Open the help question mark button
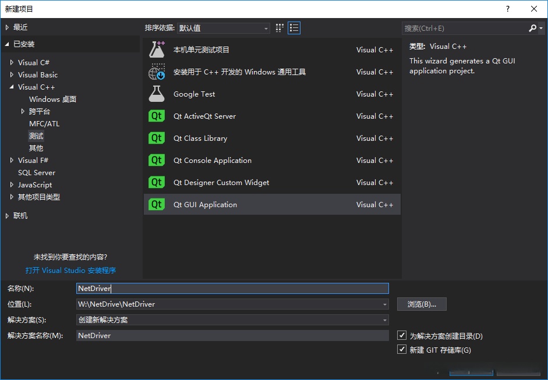Image resolution: width=548 pixels, height=380 pixels. [x=508, y=9]
